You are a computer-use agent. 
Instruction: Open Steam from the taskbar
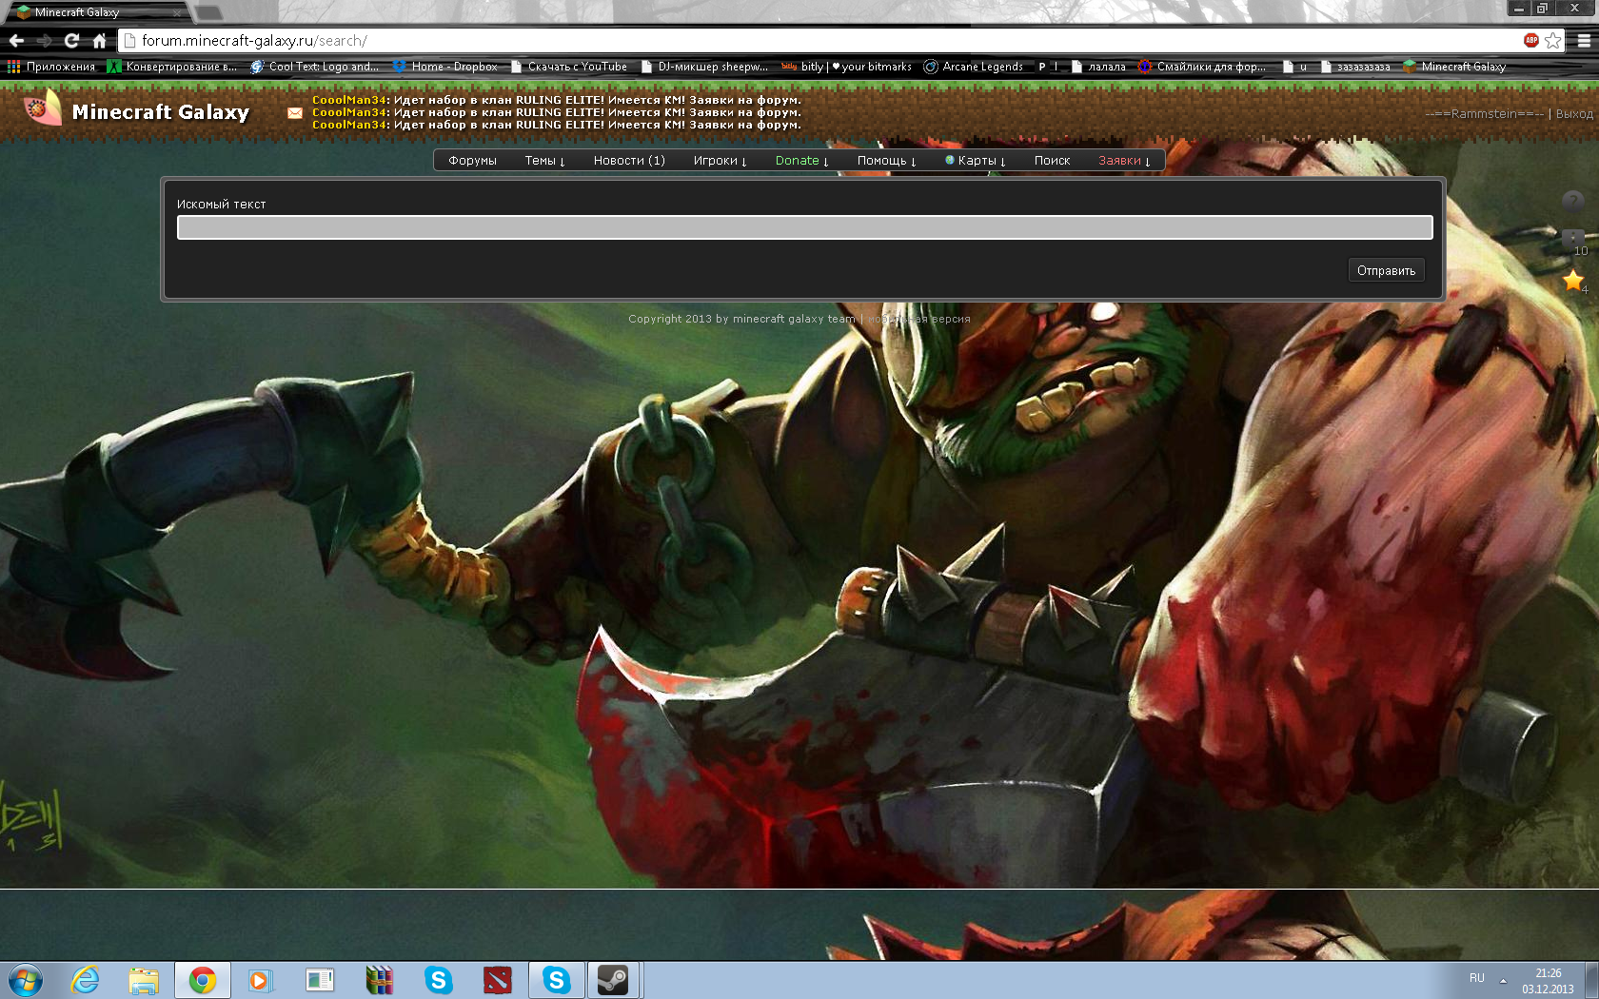pos(613,980)
